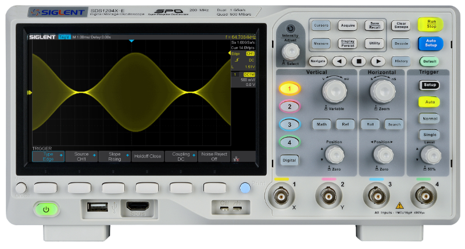The image size is (465, 249).
Task: Click the blue Print button
Action: coord(245,187)
